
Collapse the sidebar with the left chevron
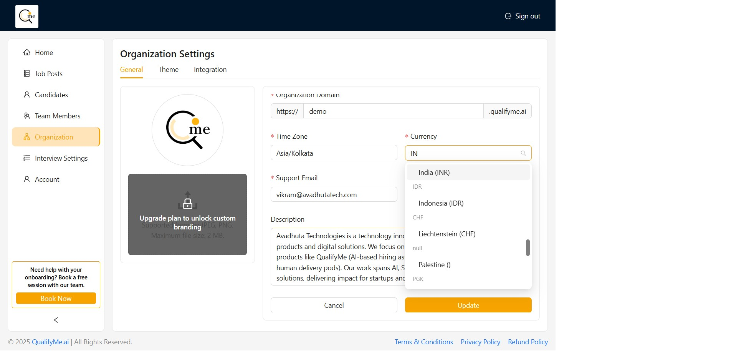(56, 320)
